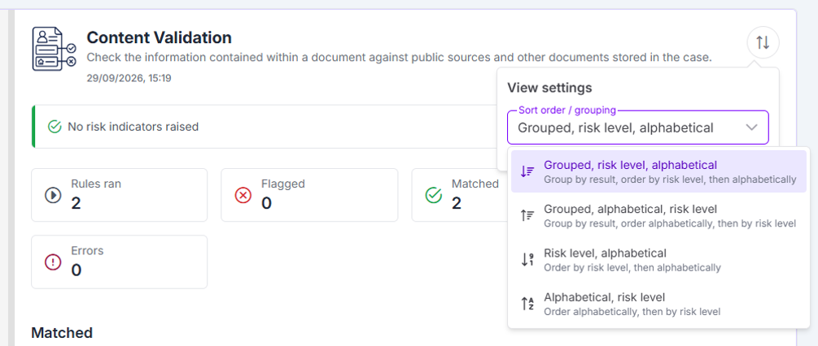The width and height of the screenshot is (818, 346).
Task: Click the 'No risk indicators raised' banner text
Action: pyautogui.click(x=133, y=127)
